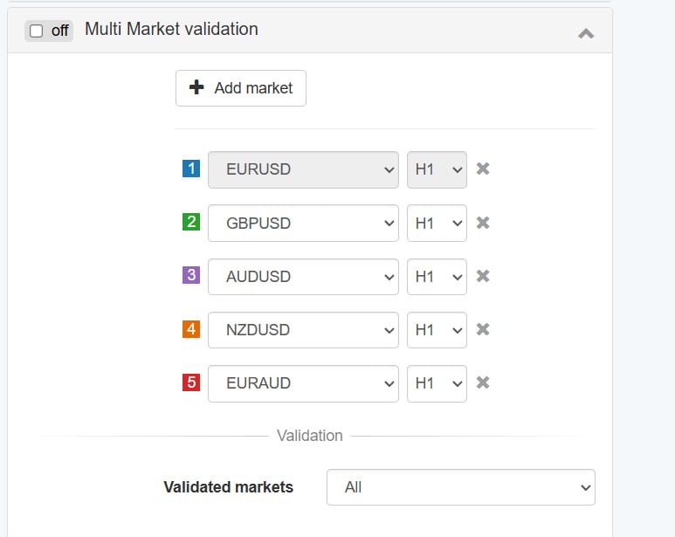The width and height of the screenshot is (675, 537).
Task: Remove the AUDUSD market row
Action: click(483, 276)
